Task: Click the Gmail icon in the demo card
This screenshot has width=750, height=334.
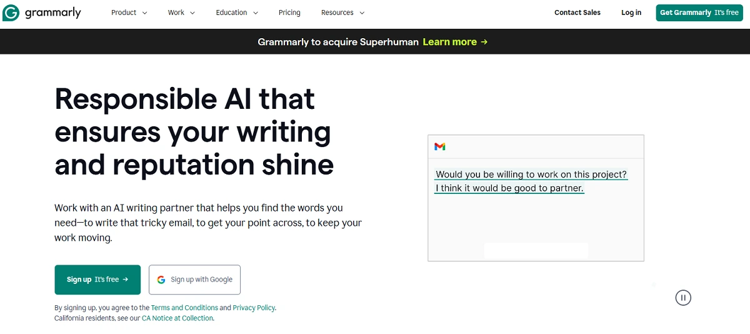Action: (x=440, y=146)
